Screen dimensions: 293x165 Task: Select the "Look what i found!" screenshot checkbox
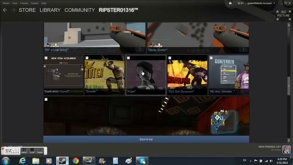point(46,58)
